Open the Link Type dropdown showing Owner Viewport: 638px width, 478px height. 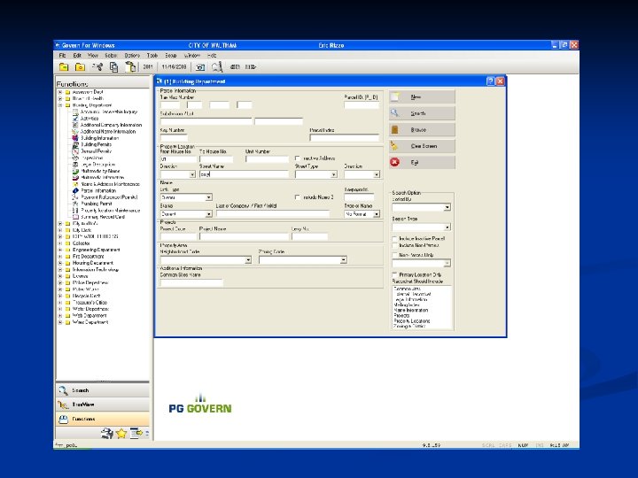(208, 197)
